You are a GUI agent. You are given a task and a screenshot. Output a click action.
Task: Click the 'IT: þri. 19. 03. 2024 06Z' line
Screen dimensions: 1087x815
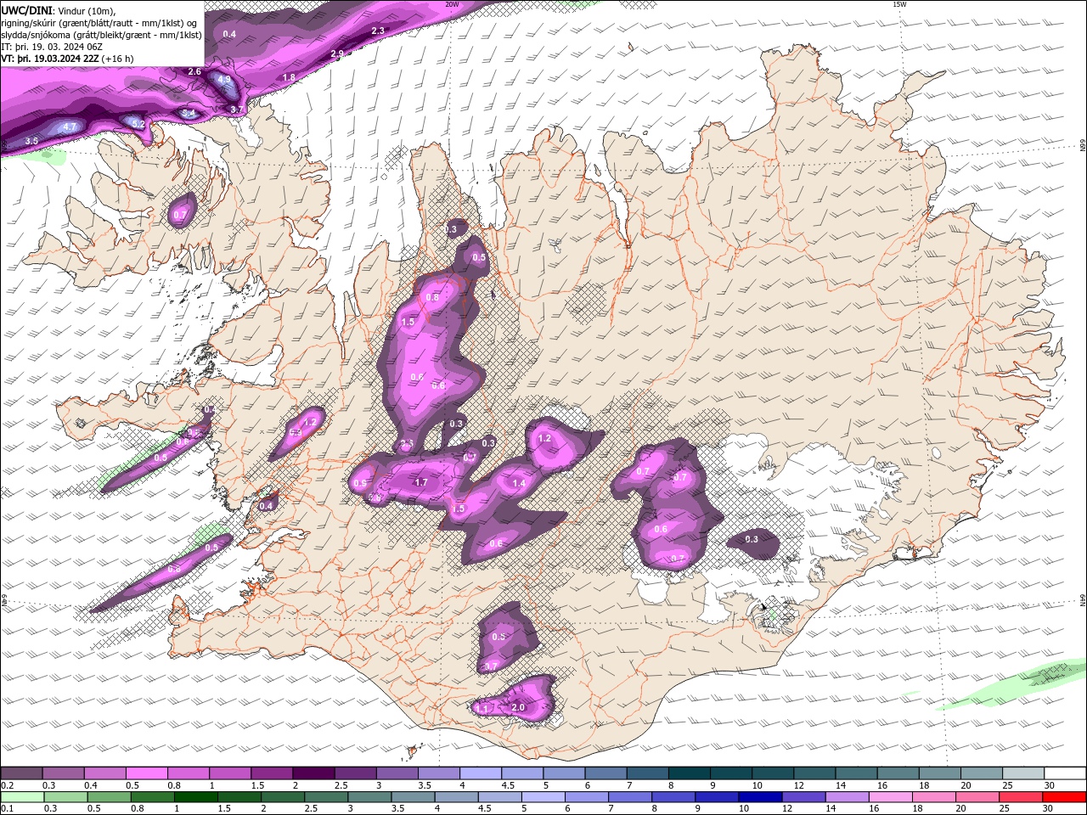[50, 47]
